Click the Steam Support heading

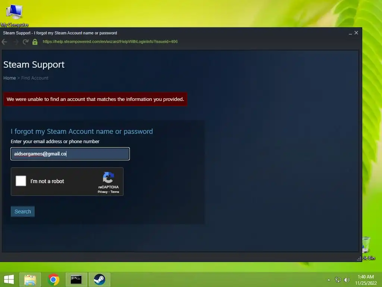(x=34, y=65)
